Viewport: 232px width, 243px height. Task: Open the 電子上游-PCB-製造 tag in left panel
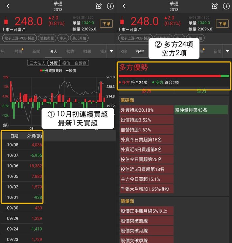pos(19,38)
